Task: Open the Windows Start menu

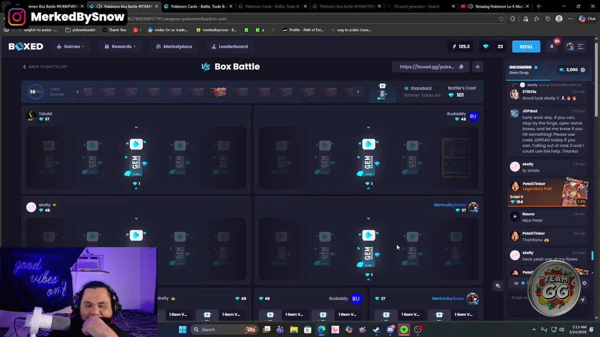Action: tap(182, 330)
